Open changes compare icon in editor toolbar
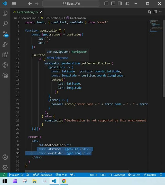Image resolution: width=165 pixels, height=185 pixels. click(149, 12)
